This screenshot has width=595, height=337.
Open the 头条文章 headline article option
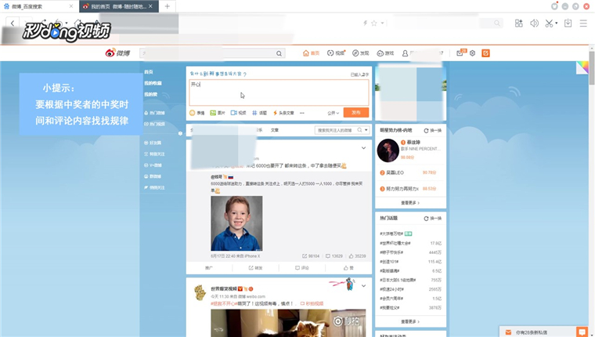(283, 113)
